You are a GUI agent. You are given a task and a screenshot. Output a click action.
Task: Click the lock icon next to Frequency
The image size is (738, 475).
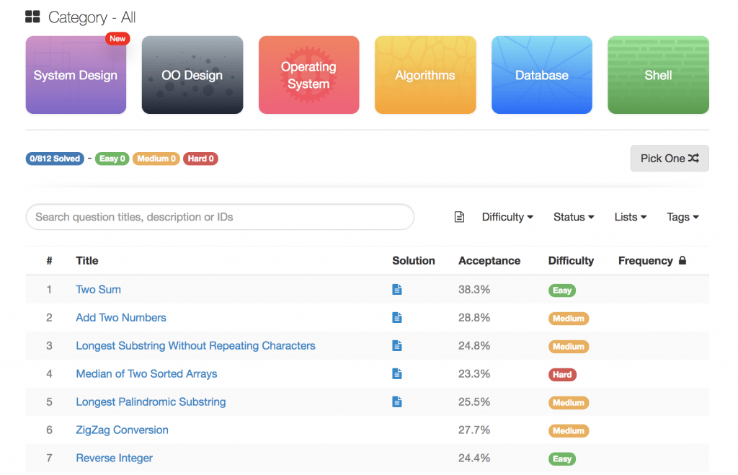682,261
